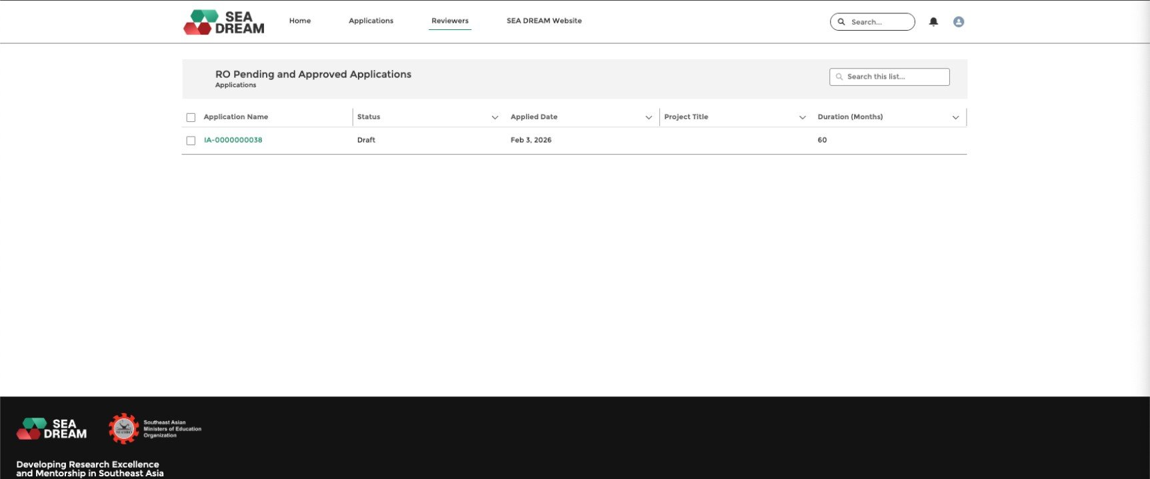Click the magnifier icon in global search
Viewport: 1150px width, 479px height.
tap(841, 22)
